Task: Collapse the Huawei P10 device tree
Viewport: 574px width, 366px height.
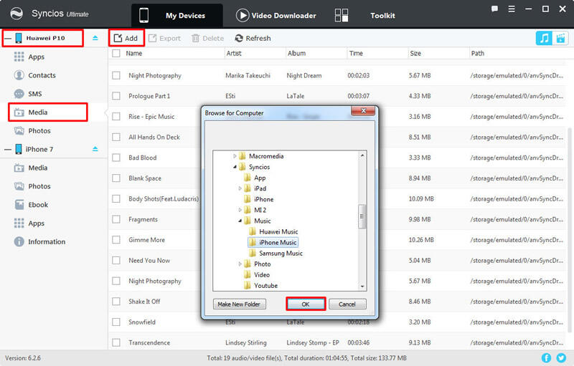Action: [x=8, y=37]
